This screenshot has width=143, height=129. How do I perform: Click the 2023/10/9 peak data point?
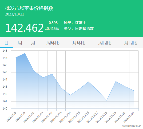(x=25, y=53)
